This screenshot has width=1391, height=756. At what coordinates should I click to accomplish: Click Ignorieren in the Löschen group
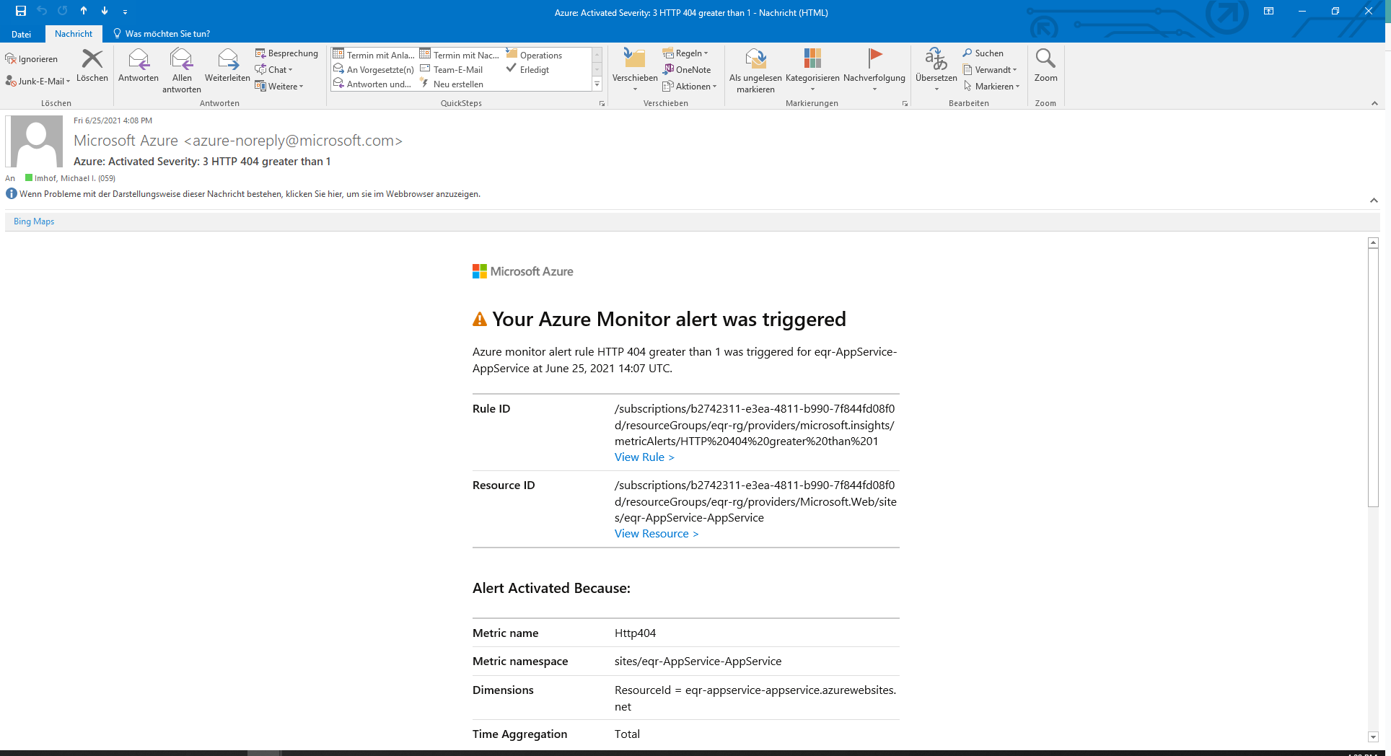(32, 59)
